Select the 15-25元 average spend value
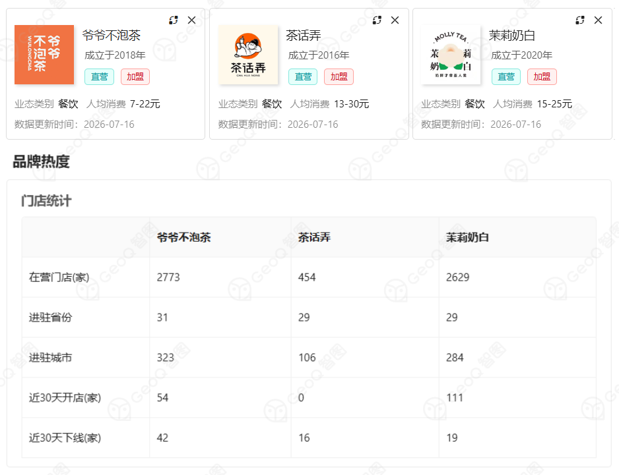Viewport: 619px width, 475px height. click(554, 104)
